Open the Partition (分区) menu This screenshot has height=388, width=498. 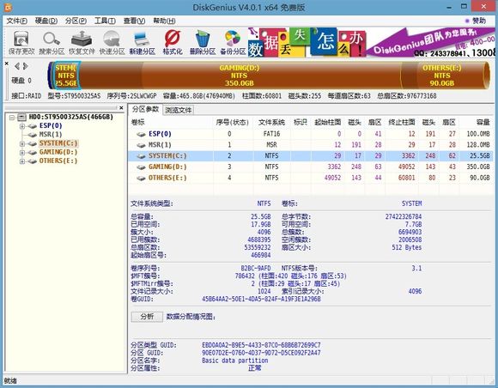pos(76,21)
